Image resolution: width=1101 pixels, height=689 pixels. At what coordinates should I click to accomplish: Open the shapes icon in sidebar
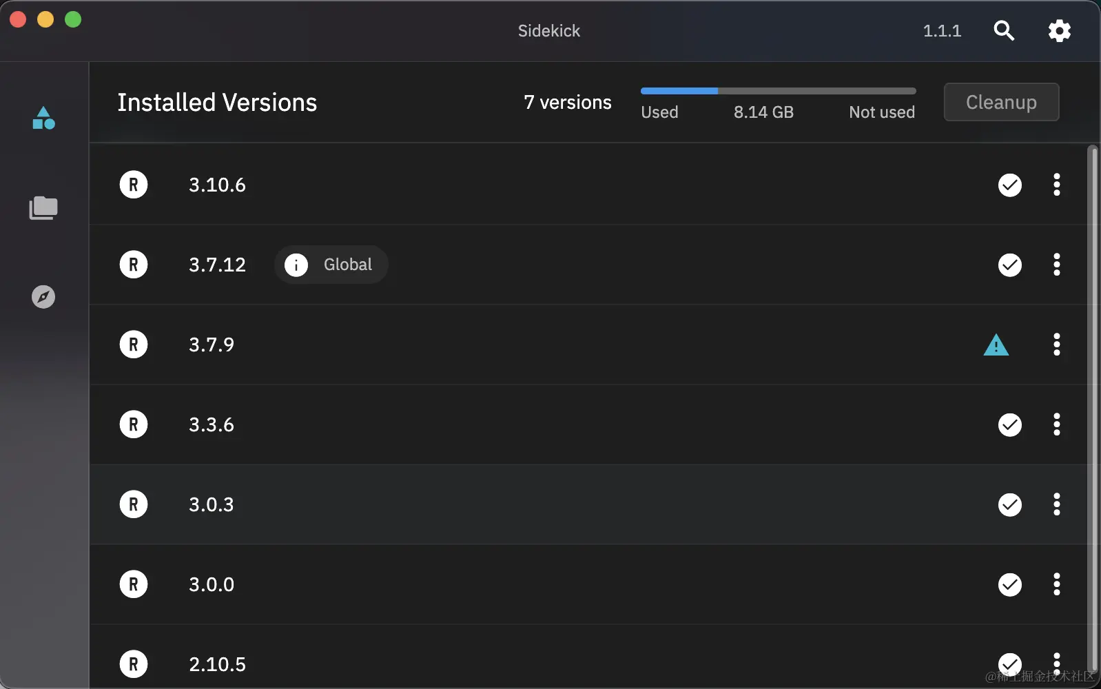click(43, 119)
